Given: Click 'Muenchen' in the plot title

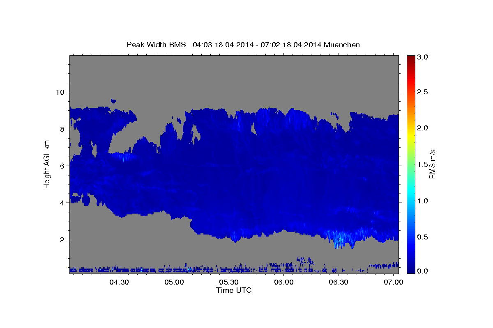Looking at the screenshot, I should [342, 45].
